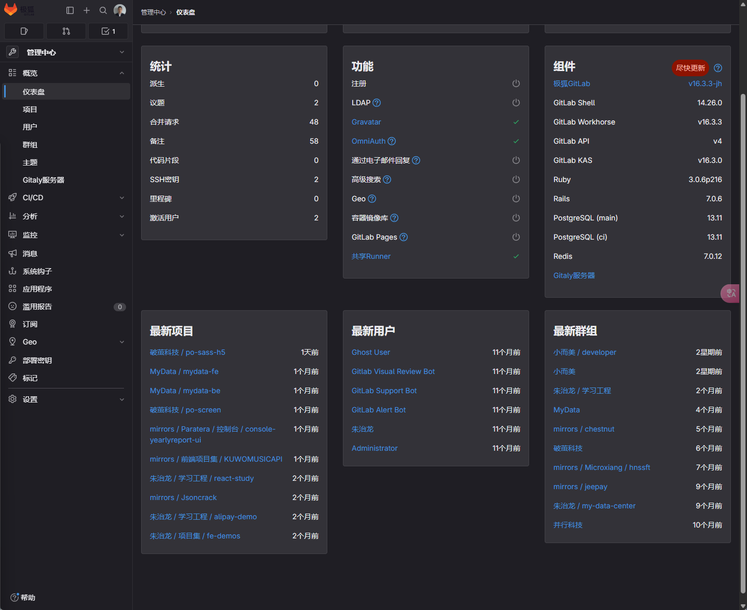
Task: Click help icon beside LDAP
Action: [377, 103]
